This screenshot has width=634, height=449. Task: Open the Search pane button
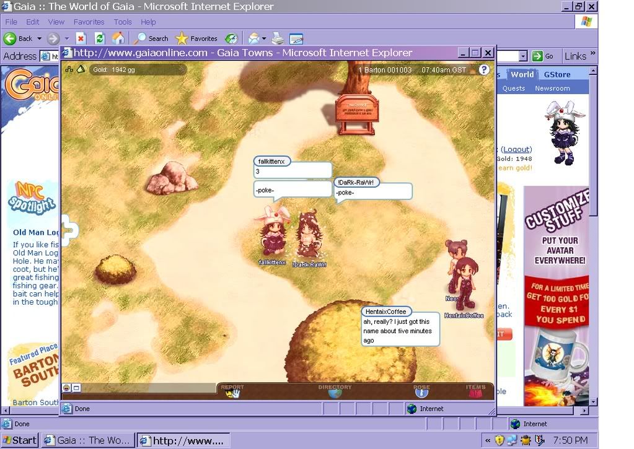151,38
